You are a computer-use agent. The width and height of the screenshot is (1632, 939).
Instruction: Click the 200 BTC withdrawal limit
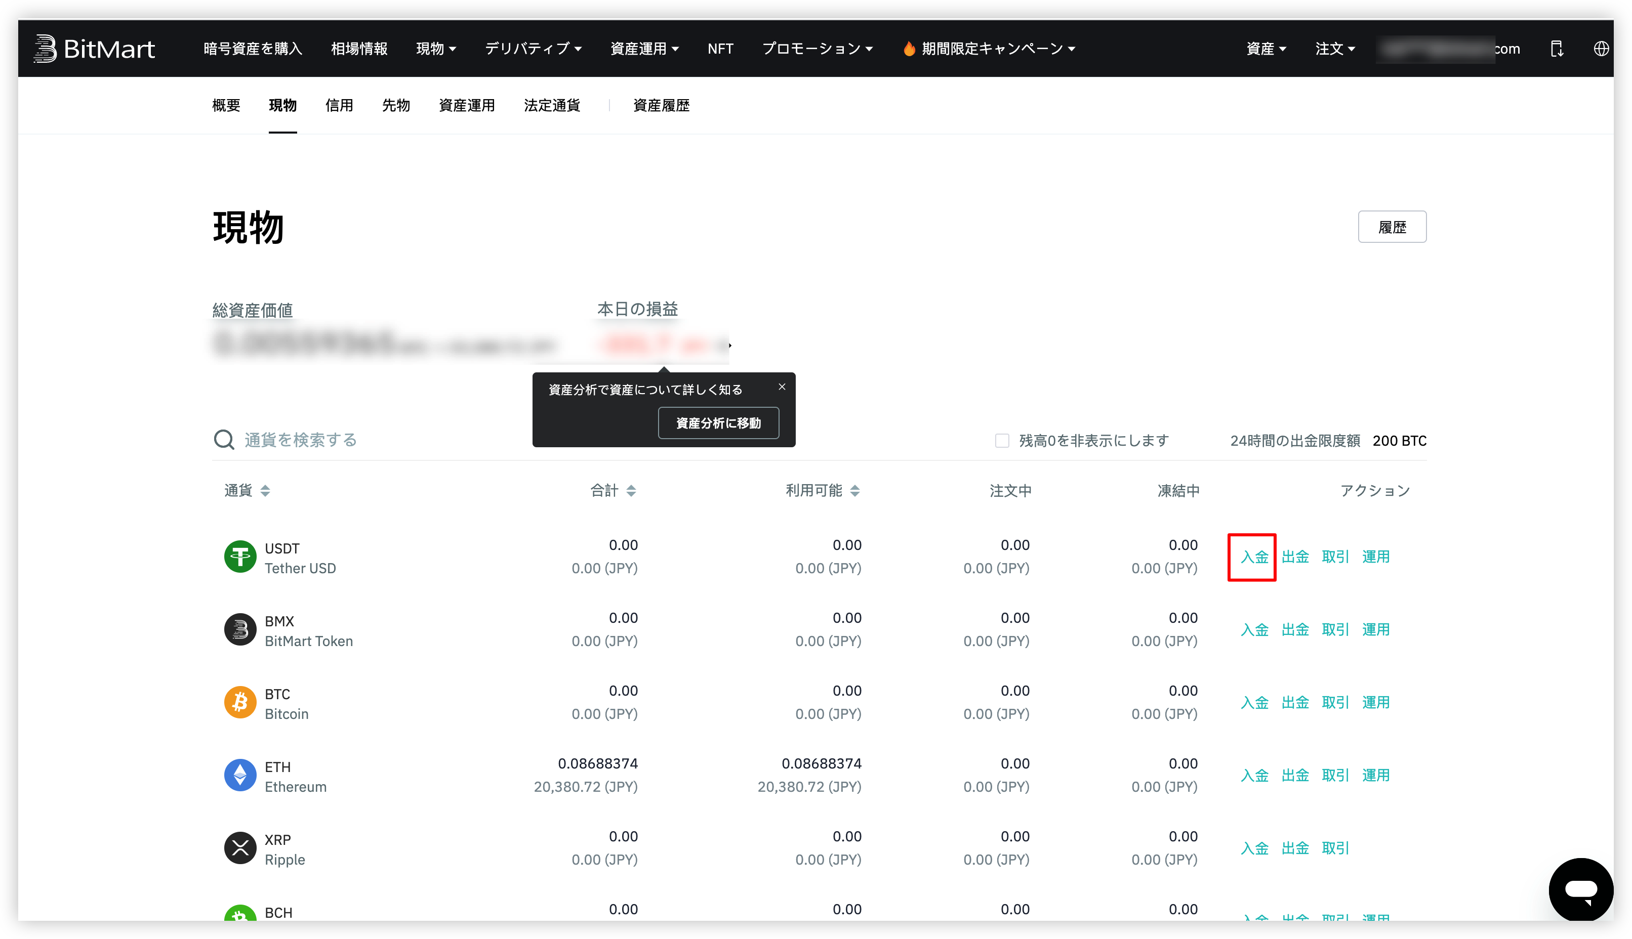click(1400, 441)
